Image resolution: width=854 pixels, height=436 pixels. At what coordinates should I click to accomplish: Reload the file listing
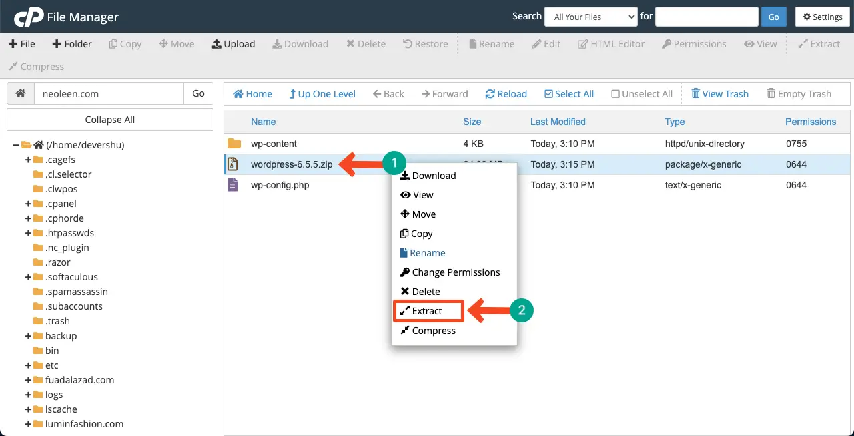pos(506,94)
